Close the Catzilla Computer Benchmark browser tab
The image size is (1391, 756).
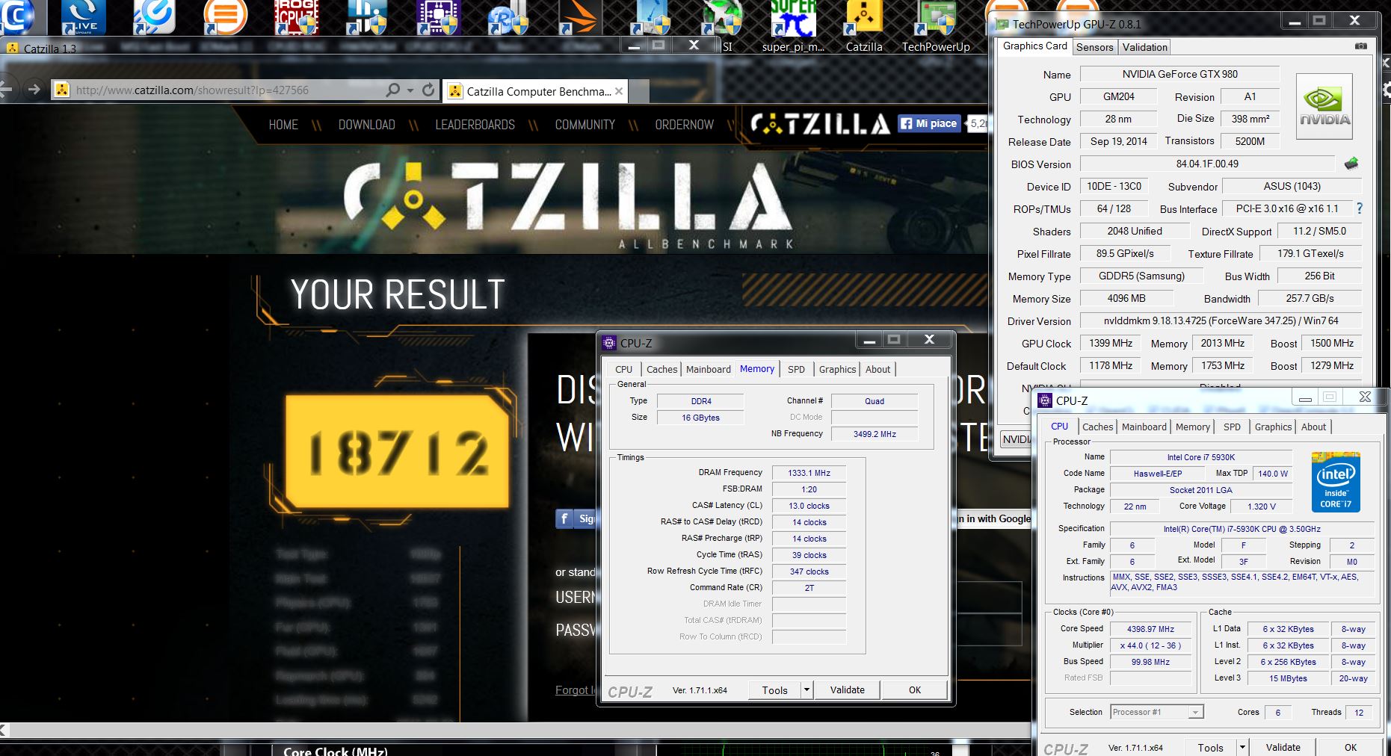(619, 91)
